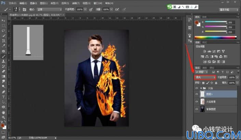Select the Ellipse shape tool
This screenshot has height=140, width=241.
pos(3,107)
